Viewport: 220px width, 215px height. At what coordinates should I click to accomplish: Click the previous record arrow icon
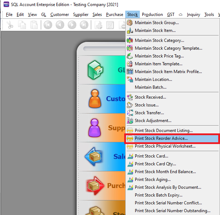pos(60,25)
